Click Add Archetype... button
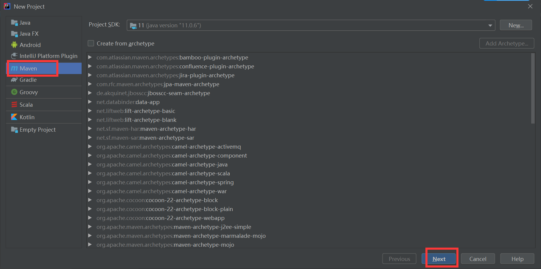Image resolution: width=541 pixels, height=269 pixels. (507, 43)
